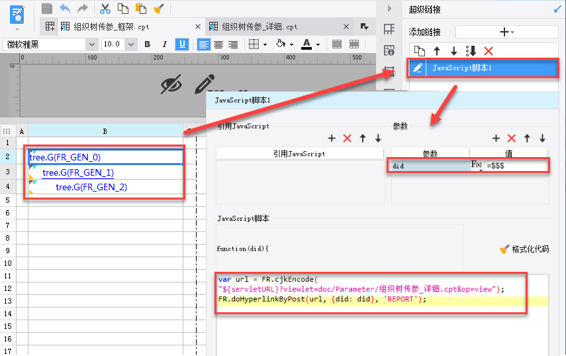Align text left

click(x=204, y=44)
